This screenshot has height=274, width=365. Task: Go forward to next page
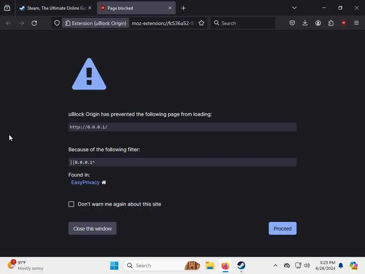(21, 23)
